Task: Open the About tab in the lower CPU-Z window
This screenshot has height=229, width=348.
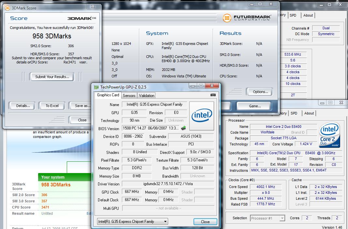Action: coord(309,113)
